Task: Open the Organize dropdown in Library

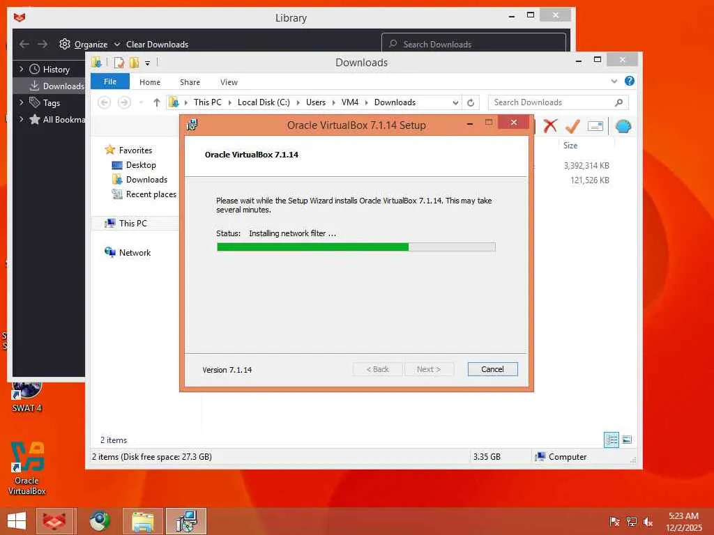Action: 117,44
